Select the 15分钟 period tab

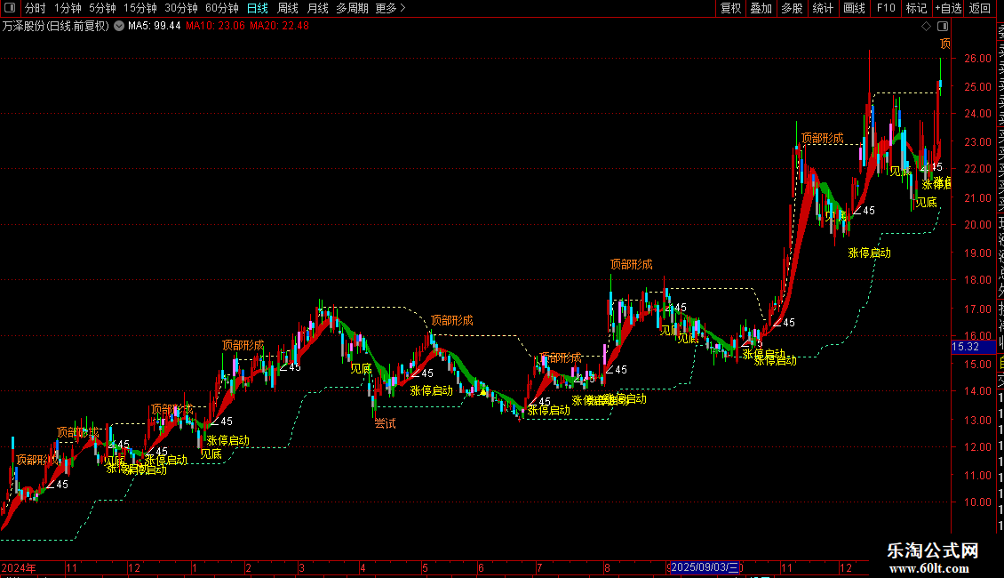point(140,8)
